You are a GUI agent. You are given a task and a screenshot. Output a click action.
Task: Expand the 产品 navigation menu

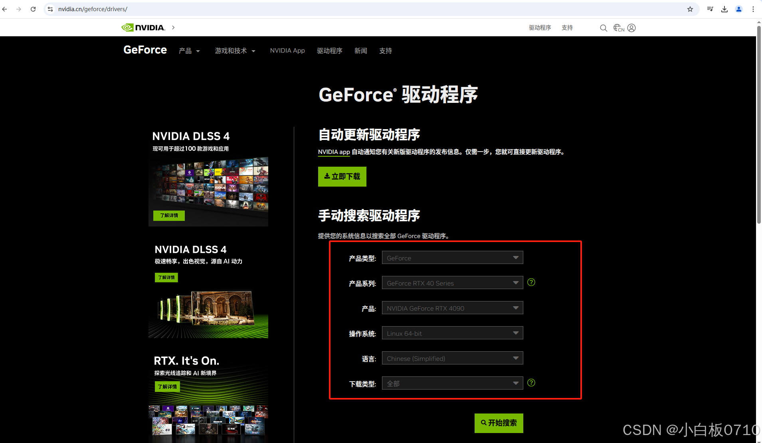tap(189, 51)
